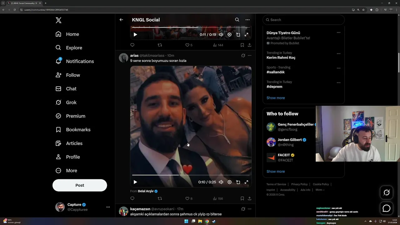Image resolution: width=400 pixels, height=225 pixels.
Task: Mute the arias video volume
Action: click(221, 182)
